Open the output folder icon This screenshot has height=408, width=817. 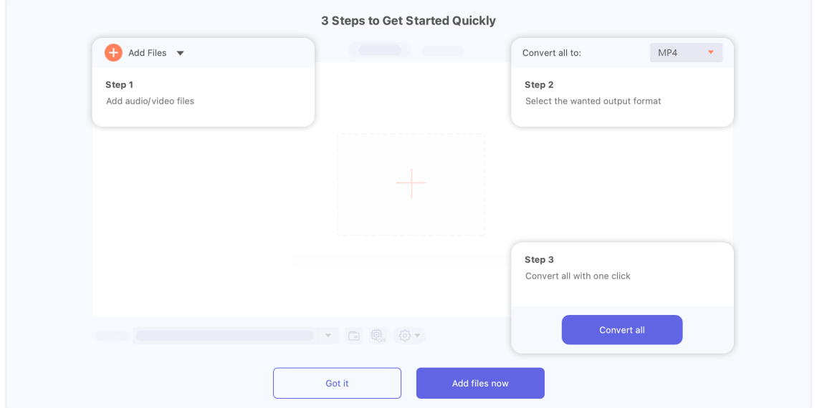(354, 336)
